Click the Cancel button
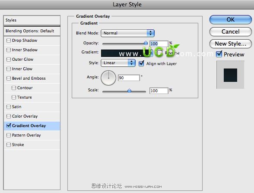 click(231, 31)
